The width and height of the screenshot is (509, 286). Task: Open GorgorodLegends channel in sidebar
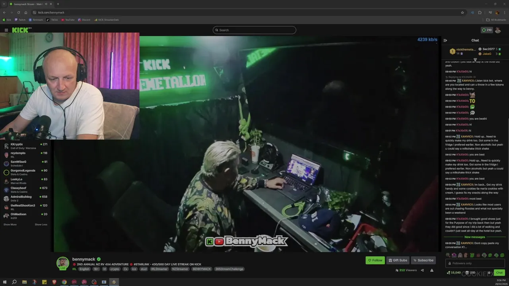tap(26, 172)
